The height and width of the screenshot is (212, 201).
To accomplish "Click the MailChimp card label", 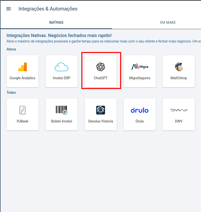I will pos(179,78).
